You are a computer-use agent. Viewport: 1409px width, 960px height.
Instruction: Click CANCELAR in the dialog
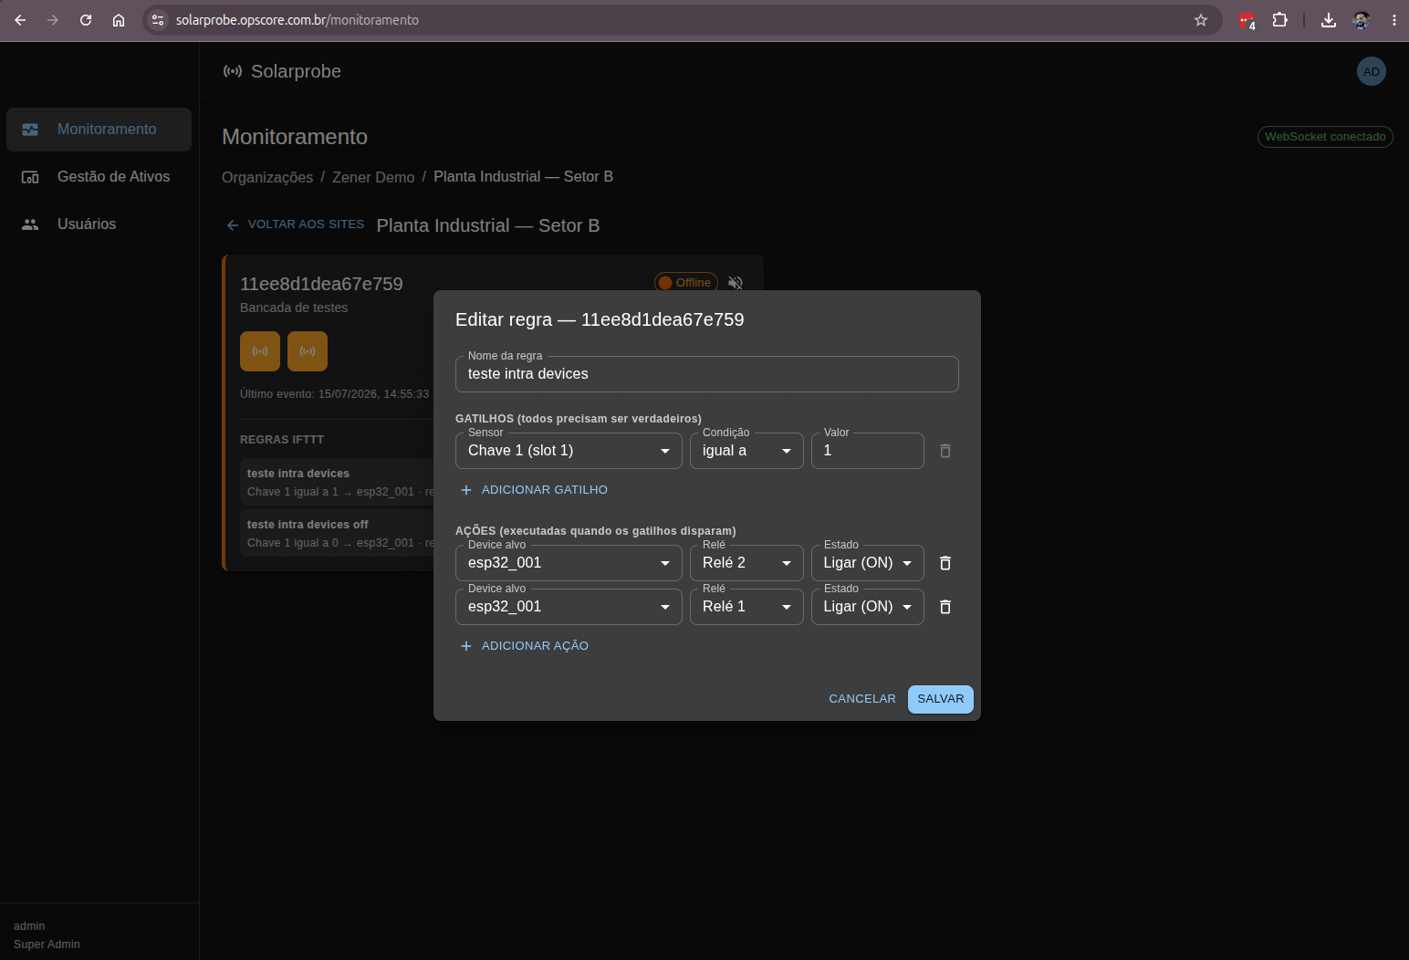tap(862, 699)
